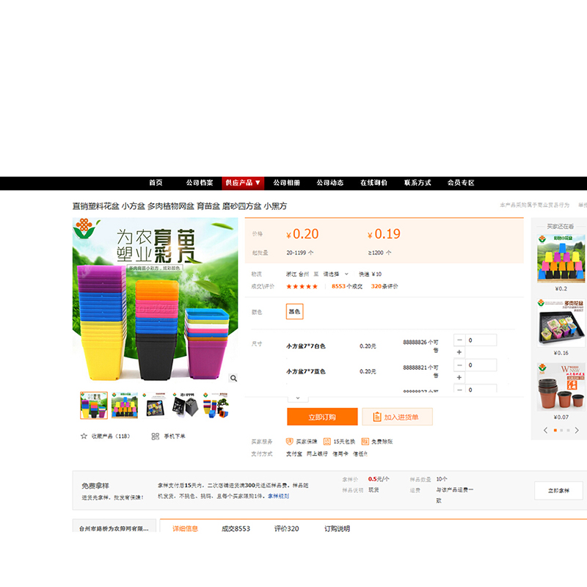Decrease quantity for 小方盆7*7蓝色
This screenshot has width=587, height=587.
[x=459, y=365]
